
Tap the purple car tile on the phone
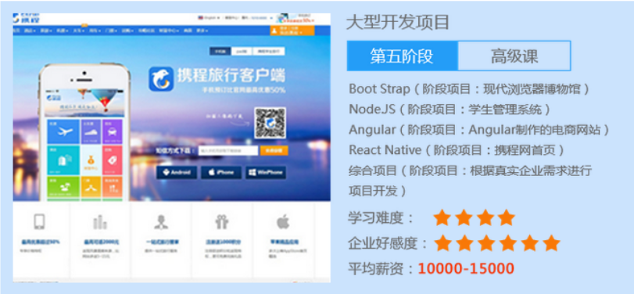tap(112, 131)
